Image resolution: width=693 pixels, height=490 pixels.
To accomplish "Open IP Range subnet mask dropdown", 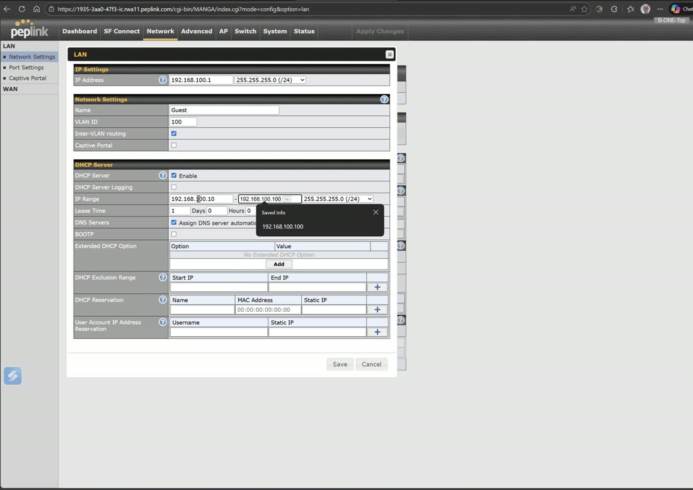I will coord(338,199).
